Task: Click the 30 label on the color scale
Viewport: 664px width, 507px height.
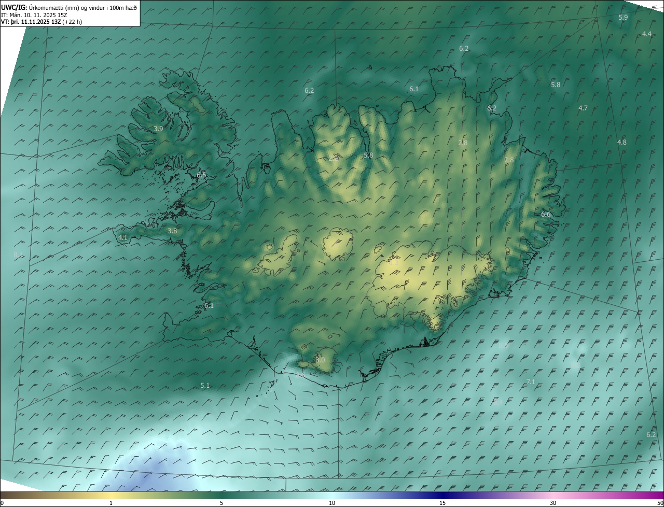Action: (x=553, y=503)
